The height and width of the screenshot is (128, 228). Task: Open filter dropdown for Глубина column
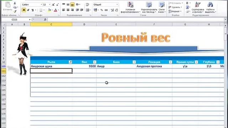218,62
